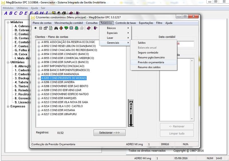Select A 0205 COND.PRUDENTE DE MORAES item
The height and width of the screenshot is (161, 229).
pos(64,78)
